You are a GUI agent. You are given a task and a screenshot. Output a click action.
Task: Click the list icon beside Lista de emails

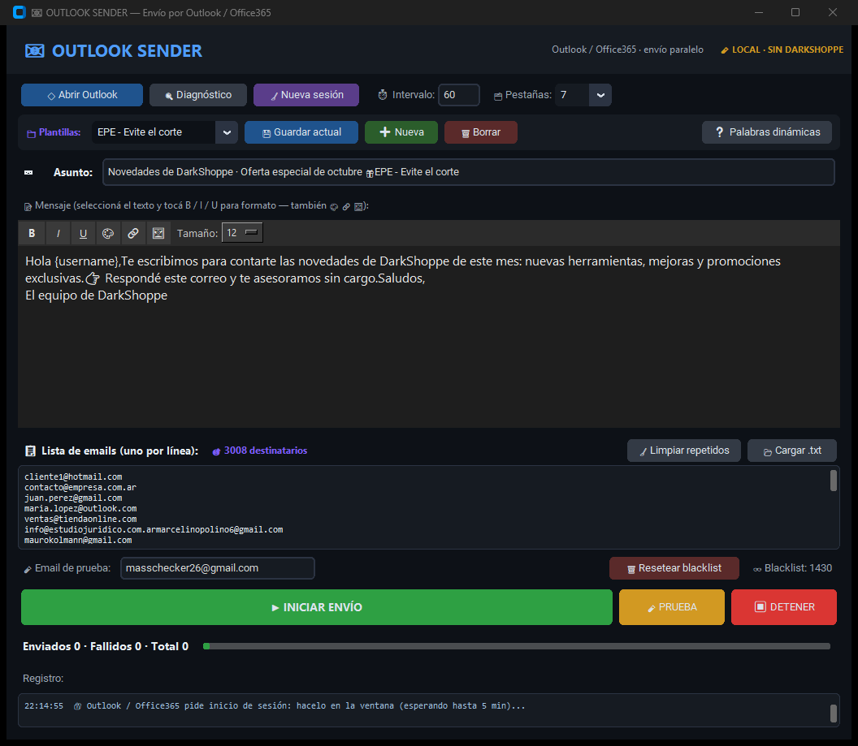pyautogui.click(x=31, y=451)
